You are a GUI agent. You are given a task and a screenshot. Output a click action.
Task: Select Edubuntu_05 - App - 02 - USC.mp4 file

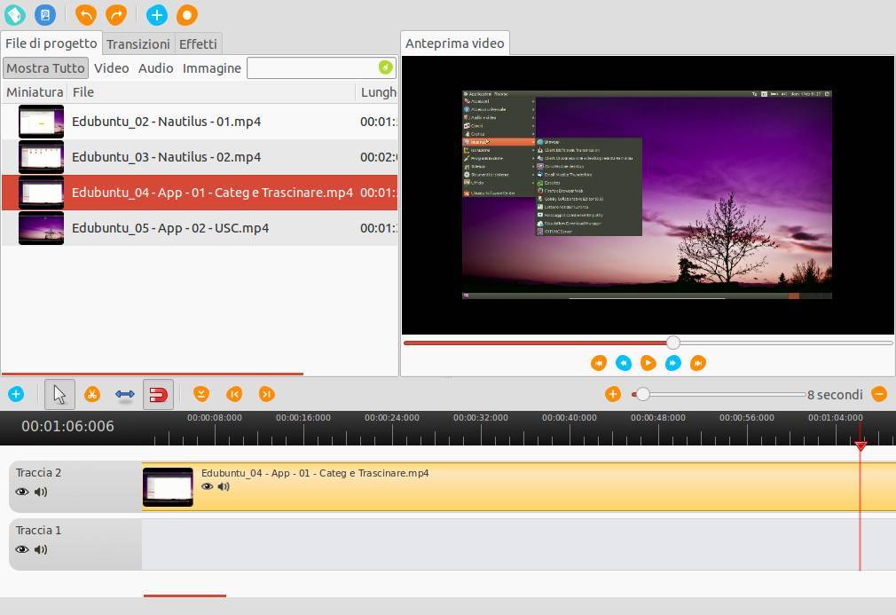click(200, 228)
